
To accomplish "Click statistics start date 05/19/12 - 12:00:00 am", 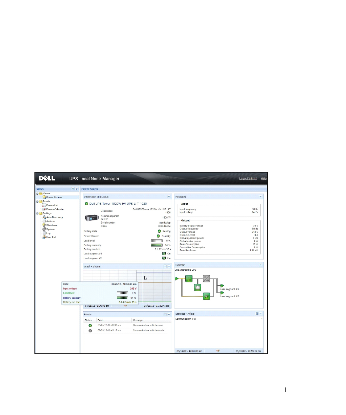I will (x=189, y=351).
